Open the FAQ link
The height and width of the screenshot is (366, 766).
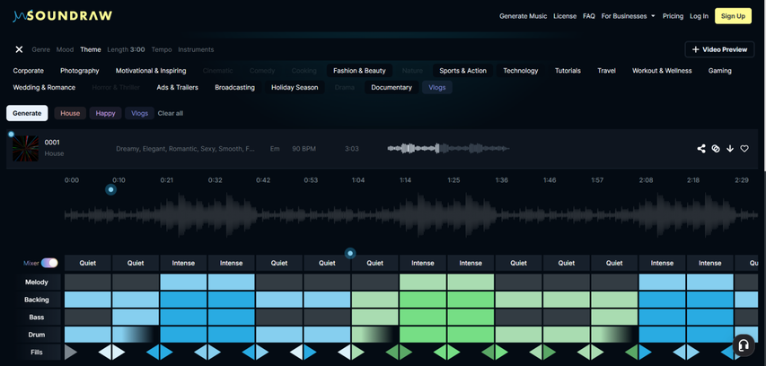[x=589, y=16]
